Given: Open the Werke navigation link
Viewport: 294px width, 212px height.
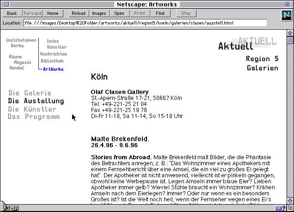Looking at the screenshot, I should tap(17, 46).
